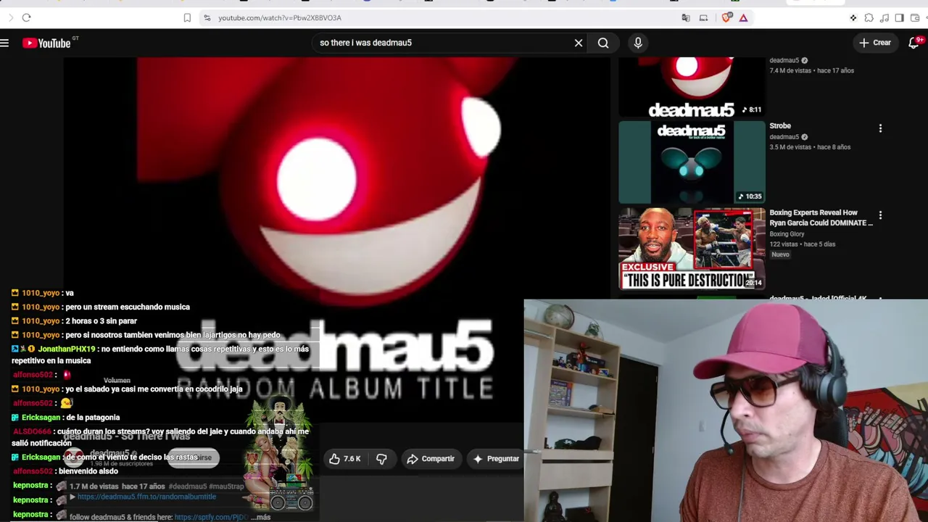Reload the page in the browser
Viewport: 928px width, 522px height.
26,17
